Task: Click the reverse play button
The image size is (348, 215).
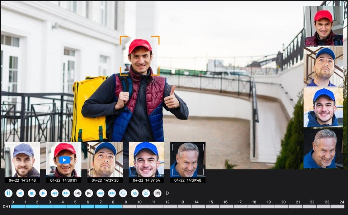Action: pos(20,193)
